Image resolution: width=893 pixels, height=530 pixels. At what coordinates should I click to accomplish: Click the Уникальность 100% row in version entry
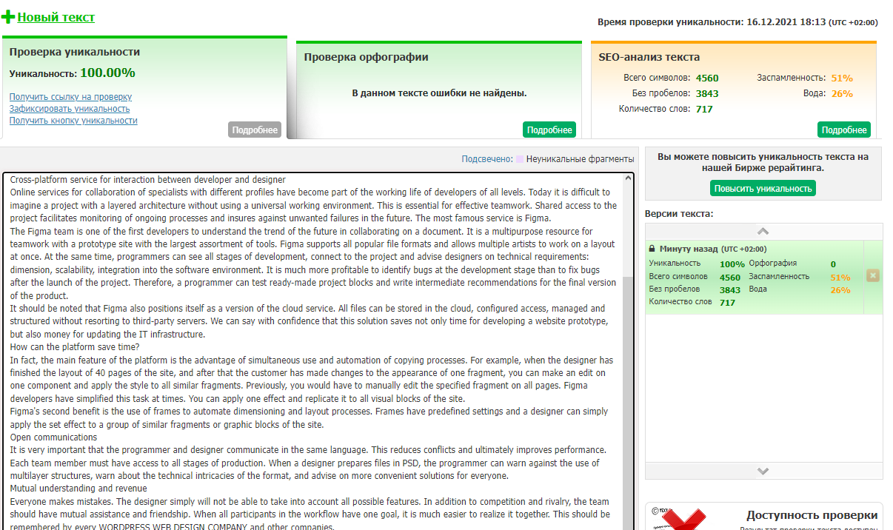coord(697,264)
